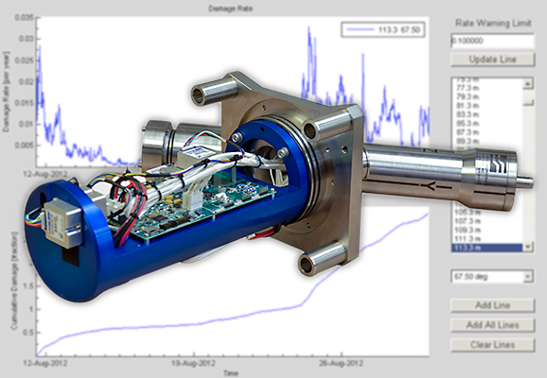Select the 77.3 m list entry

point(487,88)
